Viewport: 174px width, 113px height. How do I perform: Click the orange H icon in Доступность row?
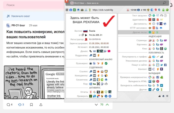(150, 24)
